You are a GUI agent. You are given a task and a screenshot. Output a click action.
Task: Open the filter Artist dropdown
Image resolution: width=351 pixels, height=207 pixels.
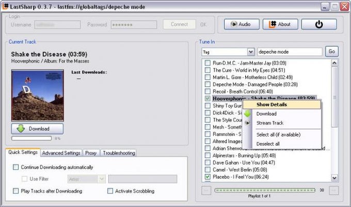86,179
